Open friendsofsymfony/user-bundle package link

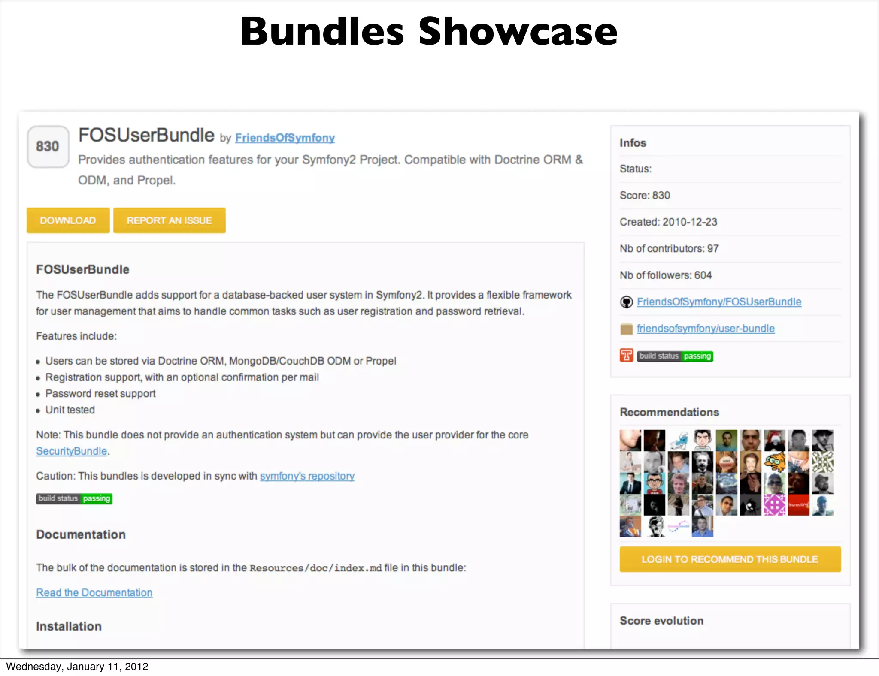pos(706,329)
